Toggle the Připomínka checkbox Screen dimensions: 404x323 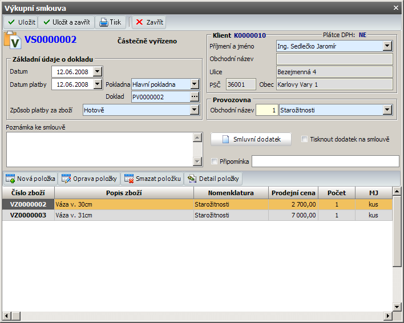pos(215,161)
